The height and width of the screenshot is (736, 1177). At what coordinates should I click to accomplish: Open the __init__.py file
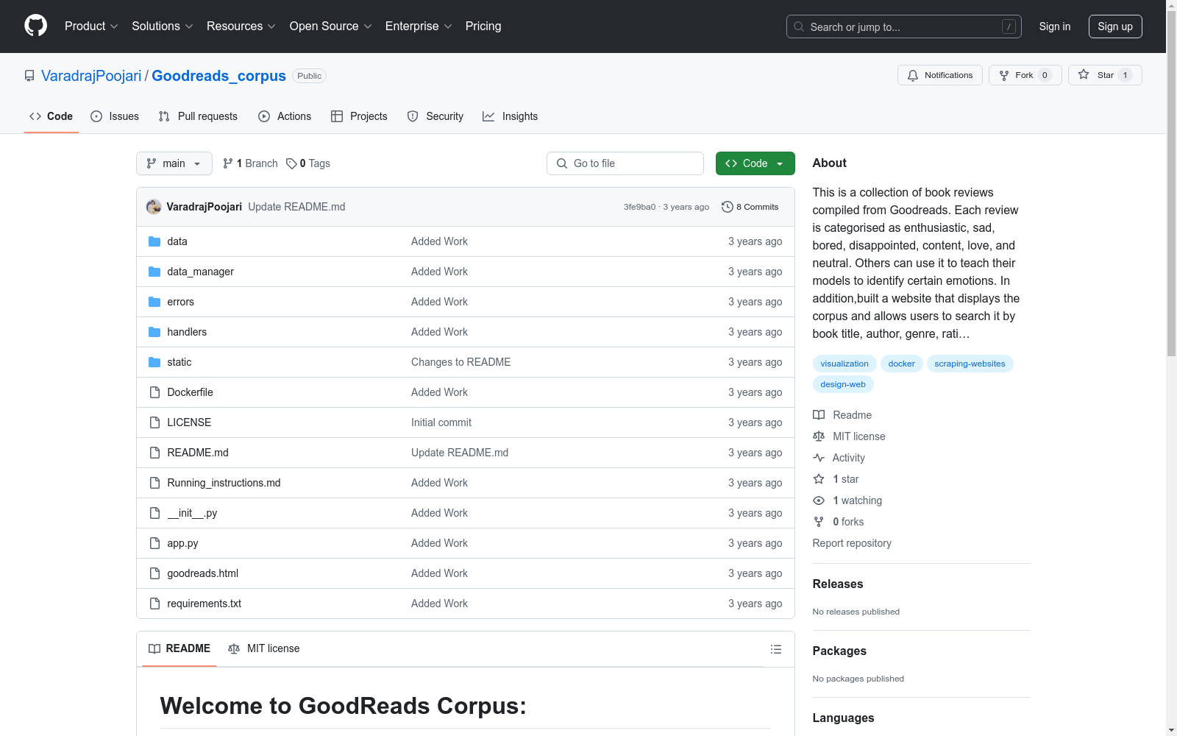pyautogui.click(x=192, y=513)
